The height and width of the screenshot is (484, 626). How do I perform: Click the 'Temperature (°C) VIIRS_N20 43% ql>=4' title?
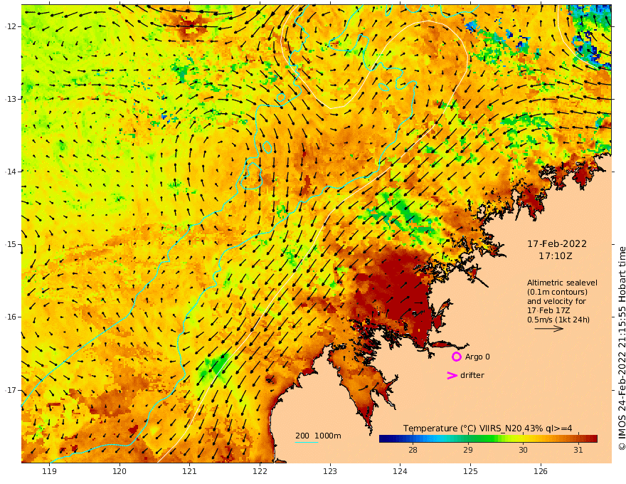point(487,428)
